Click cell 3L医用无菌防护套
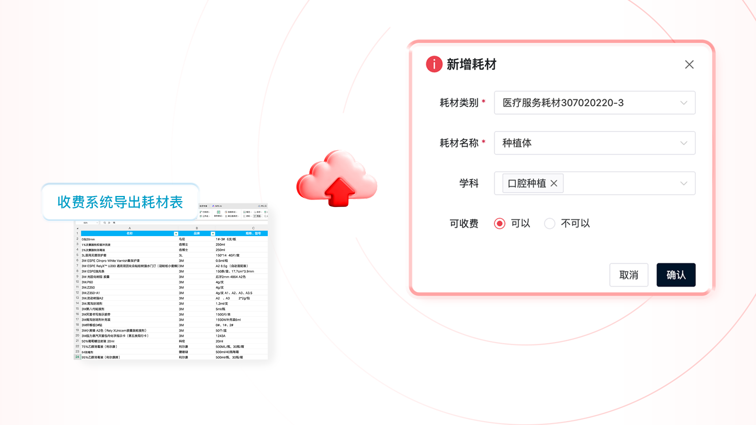756x425 pixels. pos(130,255)
